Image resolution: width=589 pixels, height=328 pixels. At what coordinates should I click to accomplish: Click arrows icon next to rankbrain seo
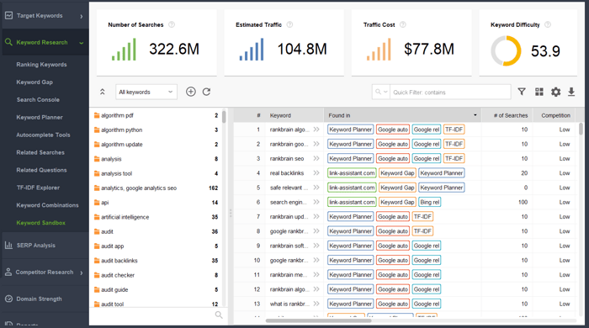pyautogui.click(x=316, y=158)
